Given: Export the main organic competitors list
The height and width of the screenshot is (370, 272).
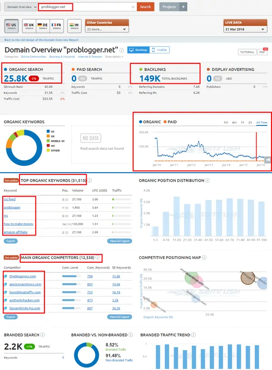Looking at the screenshot, I should tap(10, 317).
